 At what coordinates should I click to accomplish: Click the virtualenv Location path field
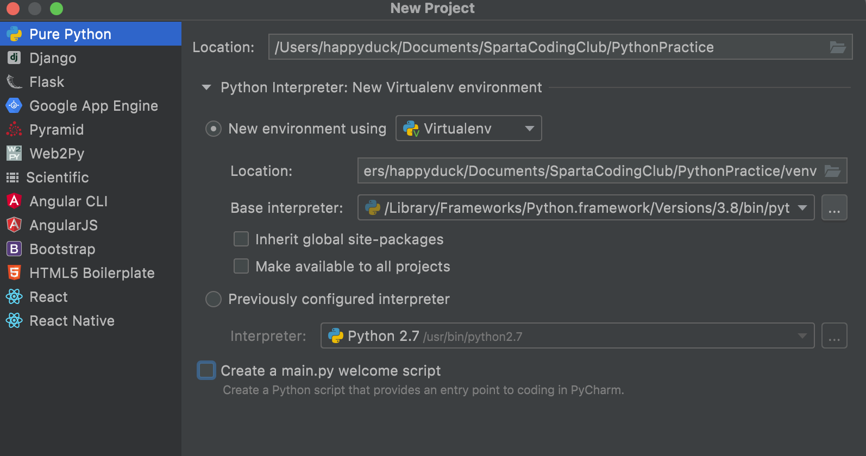coord(589,171)
